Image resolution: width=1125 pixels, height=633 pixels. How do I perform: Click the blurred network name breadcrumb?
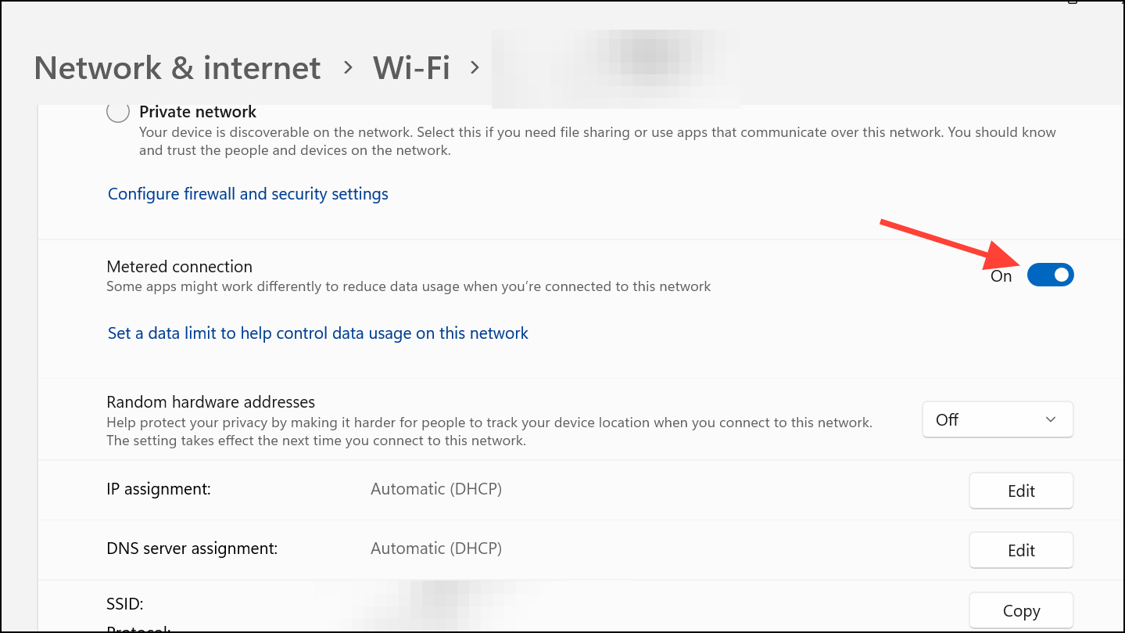(x=615, y=68)
